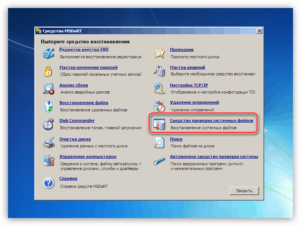
Task: Open the Редактор реестра ERD link
Action: (x=84, y=49)
